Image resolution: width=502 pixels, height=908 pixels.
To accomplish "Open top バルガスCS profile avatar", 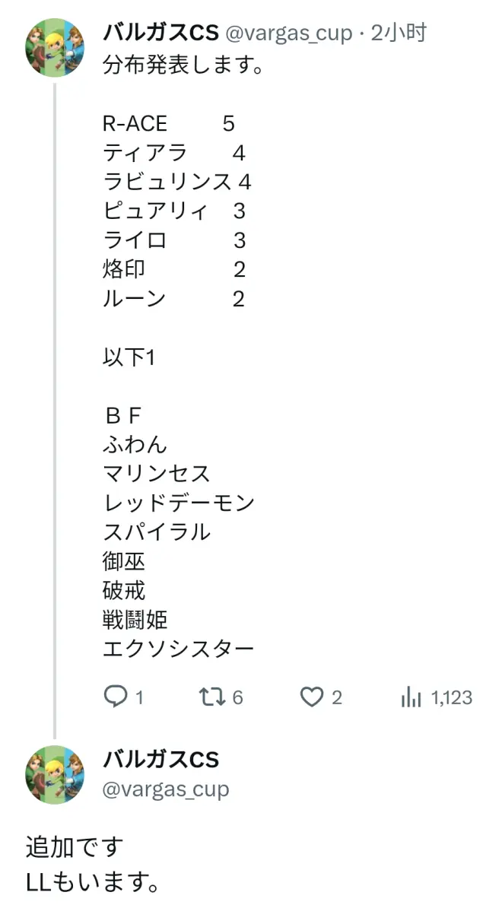I will [x=55, y=47].
